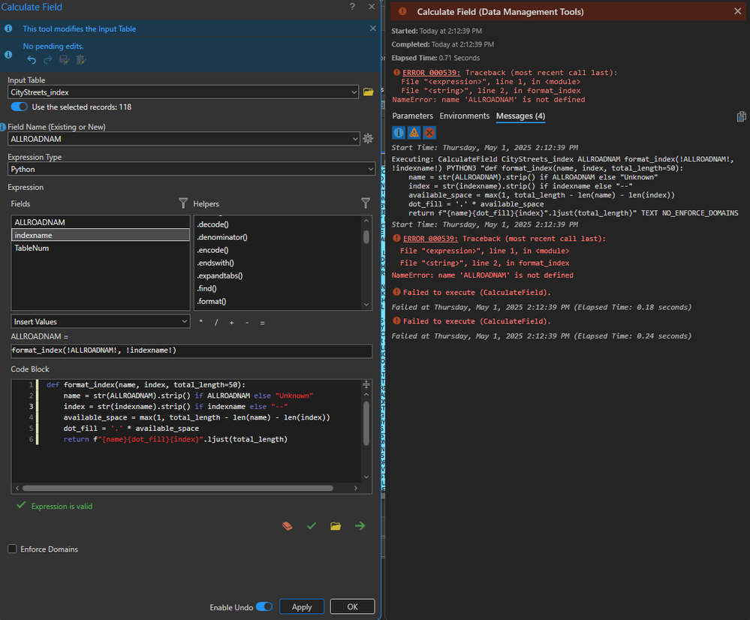Insert division operator slash
This screenshot has height=620, width=750.
[216, 322]
